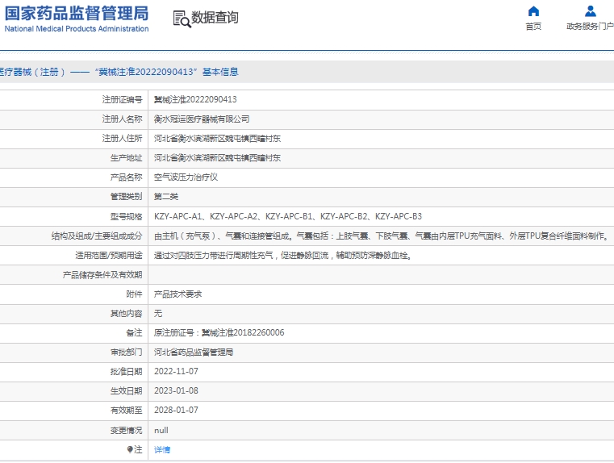Click the 产品名称 row label

[126, 177]
